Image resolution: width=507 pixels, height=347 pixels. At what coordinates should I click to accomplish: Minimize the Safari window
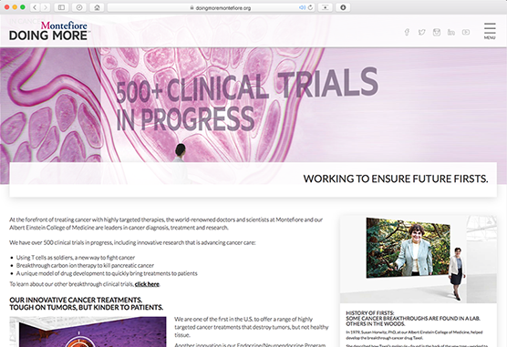pos(15,7)
